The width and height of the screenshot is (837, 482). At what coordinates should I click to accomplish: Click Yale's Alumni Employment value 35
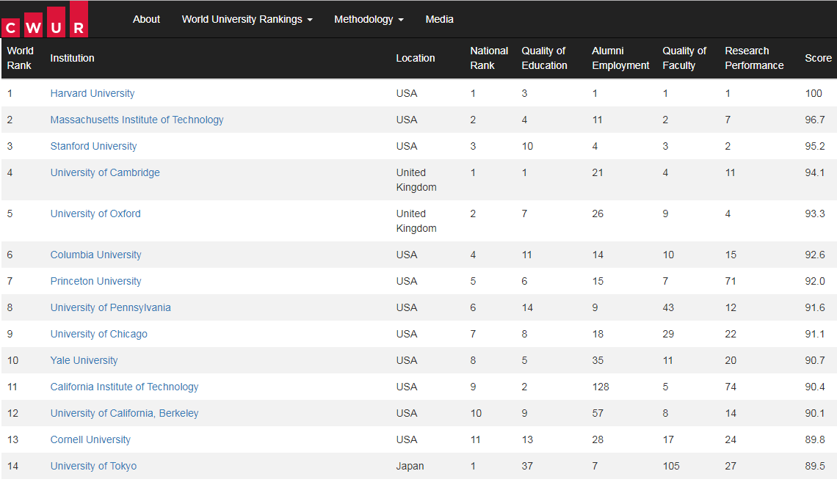(x=598, y=360)
